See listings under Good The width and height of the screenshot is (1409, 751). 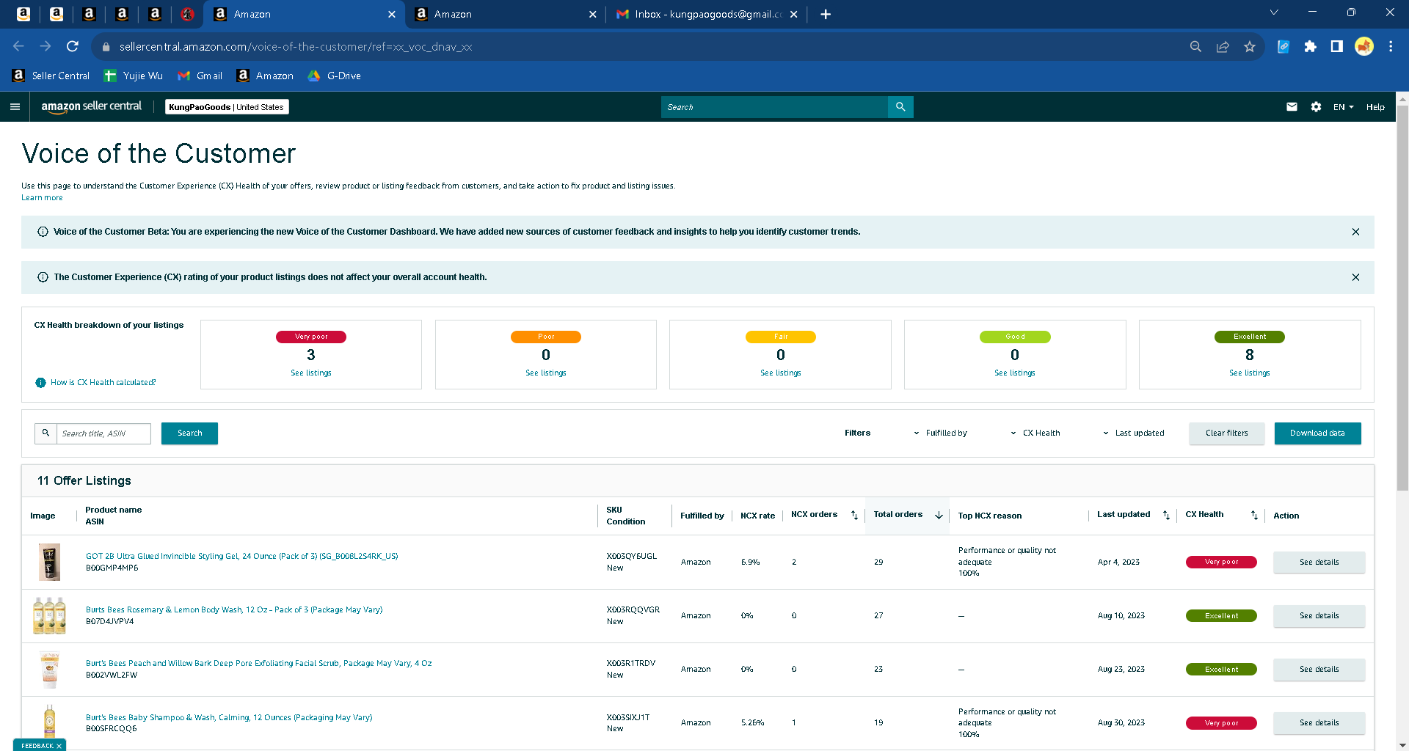pyautogui.click(x=1015, y=373)
